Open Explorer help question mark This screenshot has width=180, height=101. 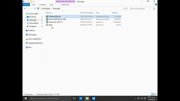(156, 4)
